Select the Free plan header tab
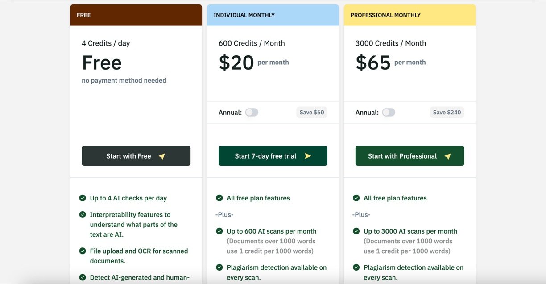The image size is (546, 284). [x=136, y=15]
